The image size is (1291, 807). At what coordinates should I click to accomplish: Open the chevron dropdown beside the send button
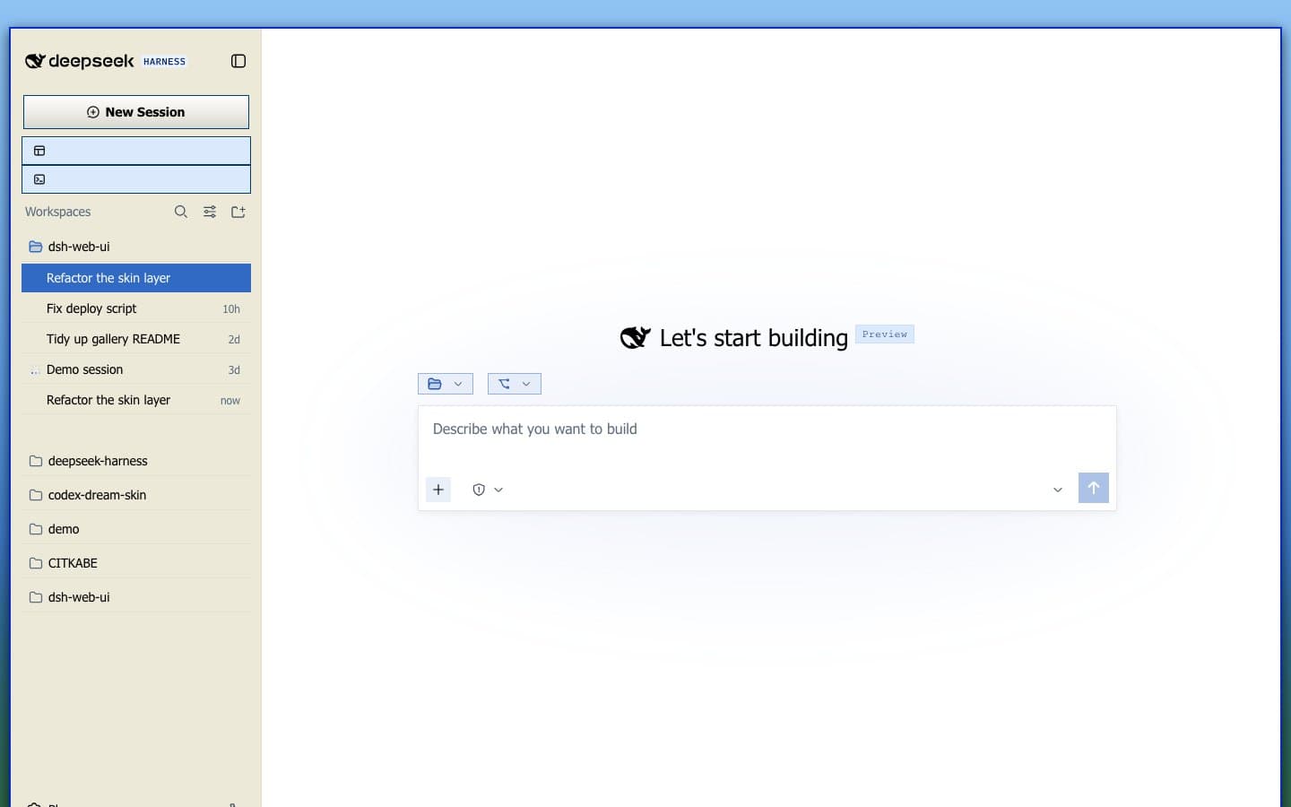click(1058, 490)
